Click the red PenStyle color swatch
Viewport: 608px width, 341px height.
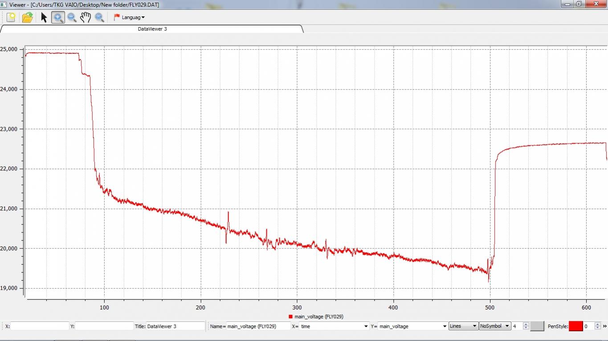click(575, 326)
